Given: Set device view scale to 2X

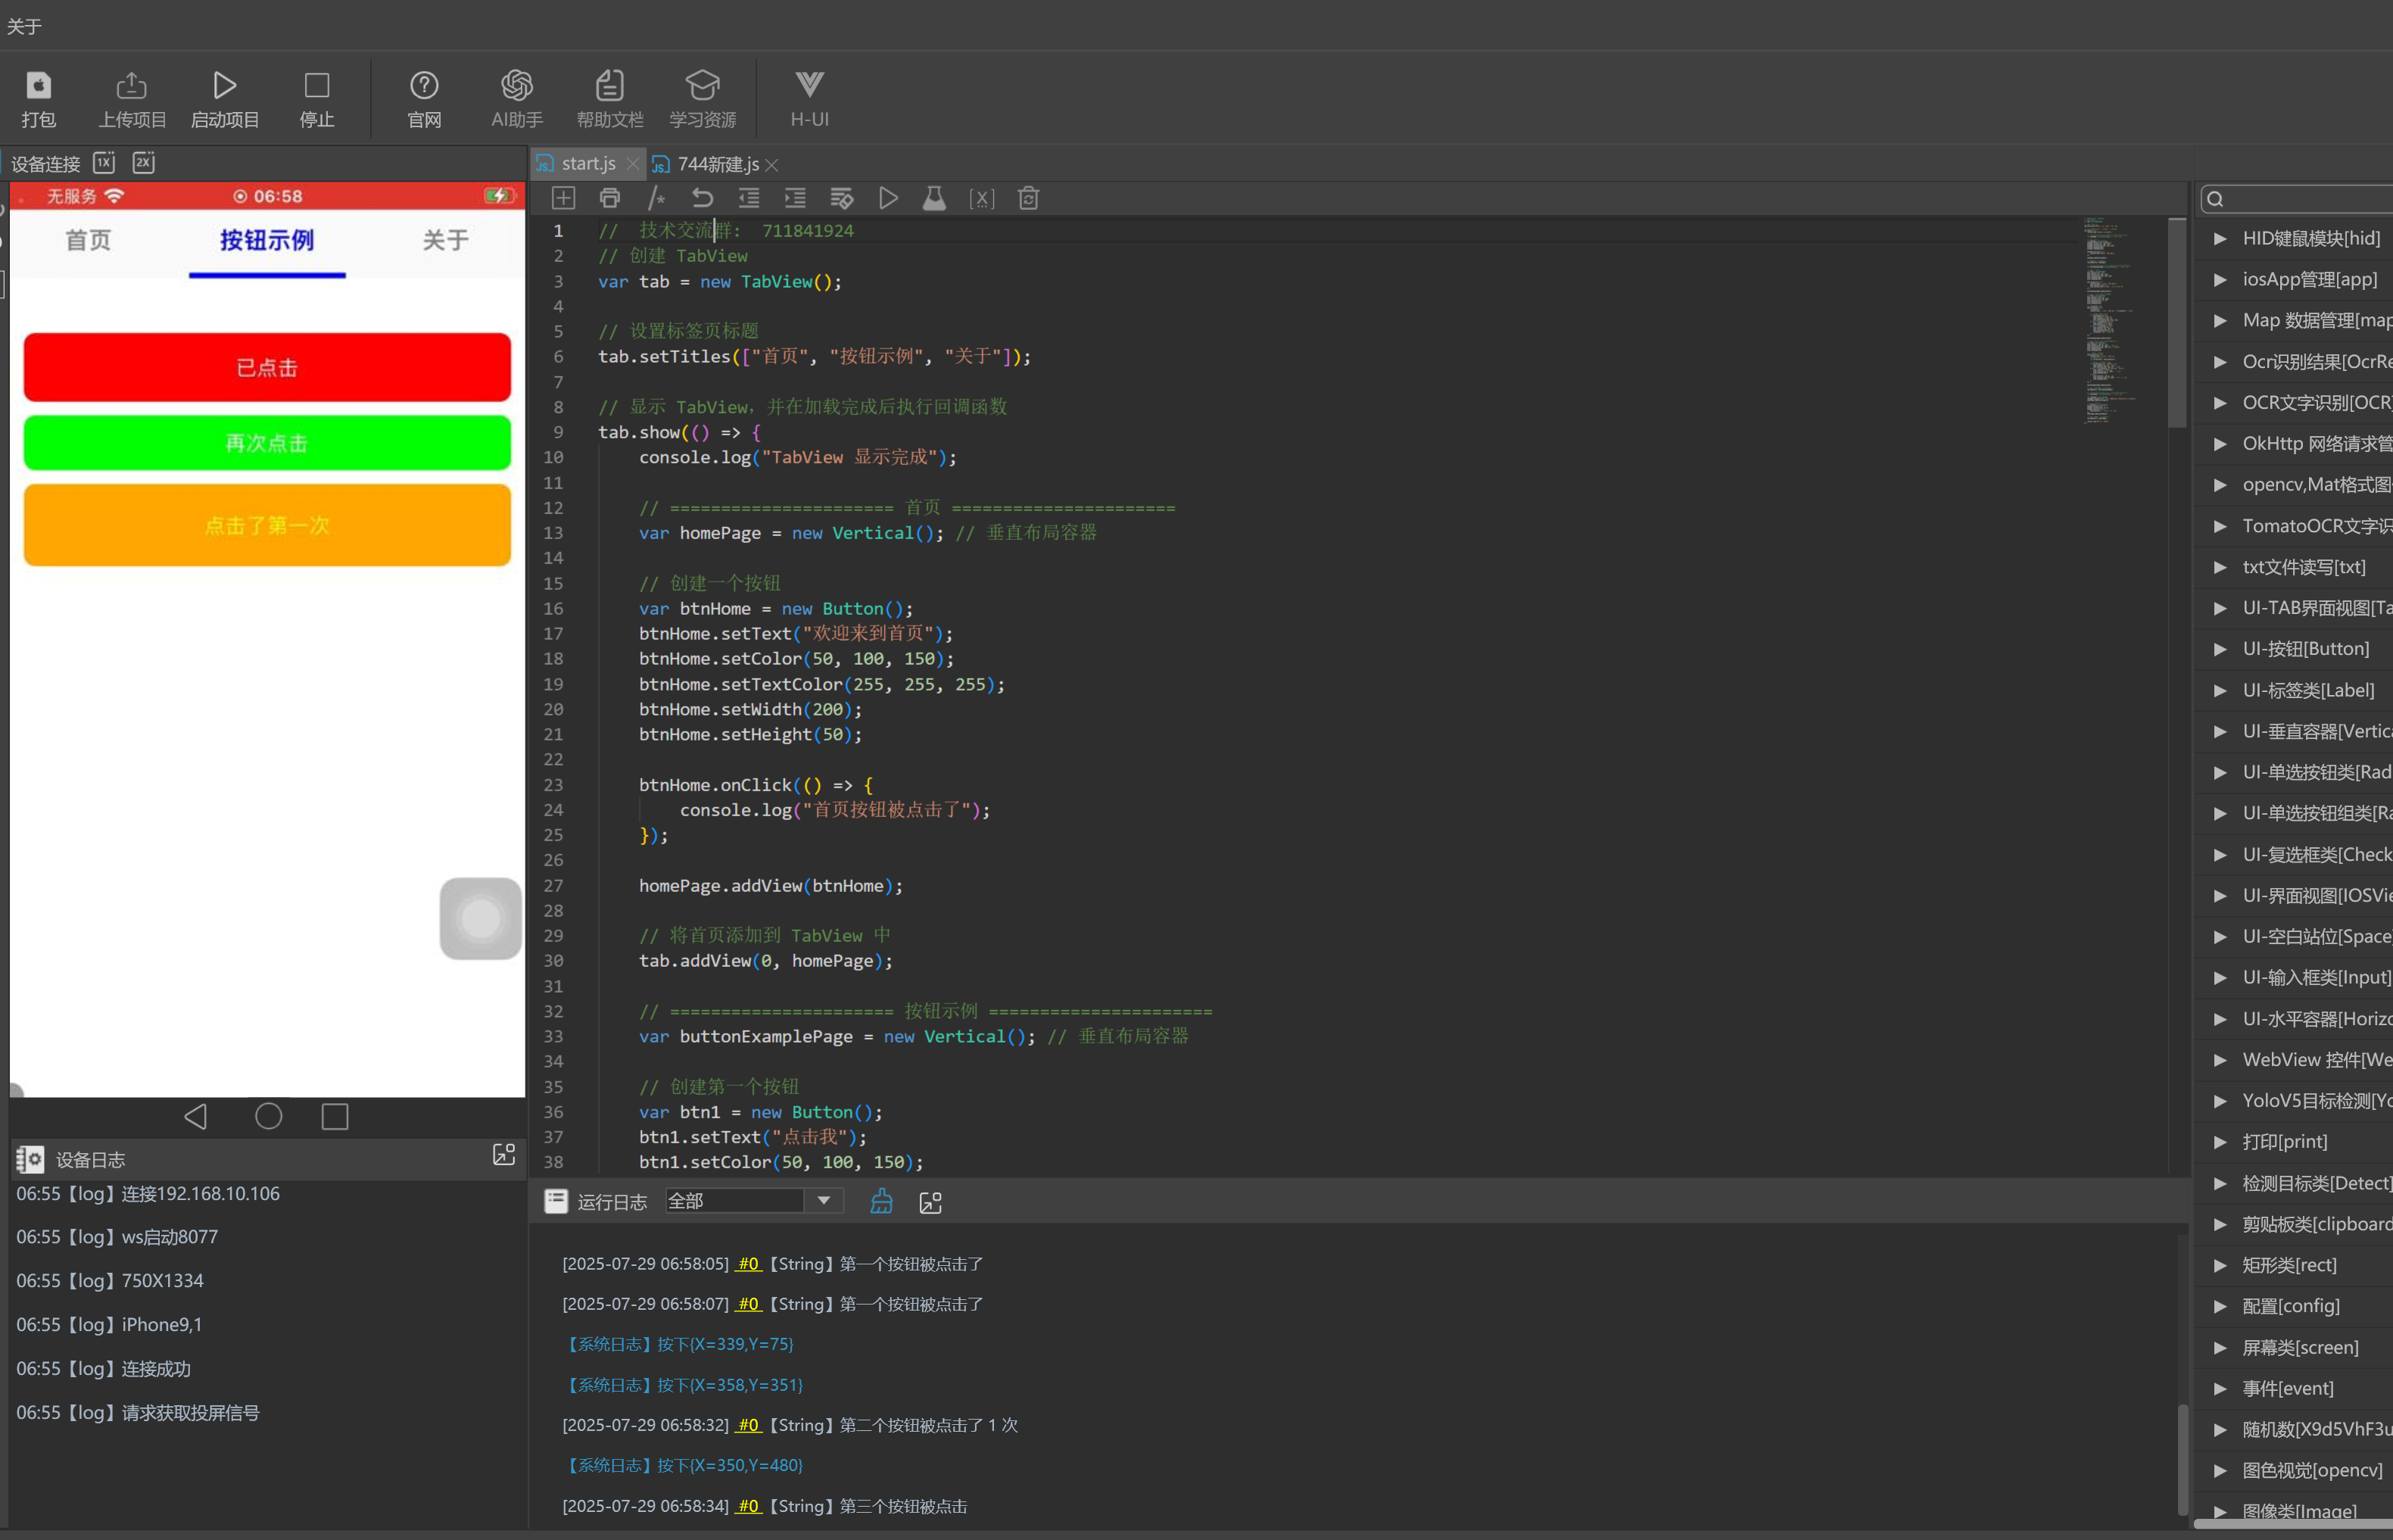Looking at the screenshot, I should pyautogui.click(x=144, y=163).
